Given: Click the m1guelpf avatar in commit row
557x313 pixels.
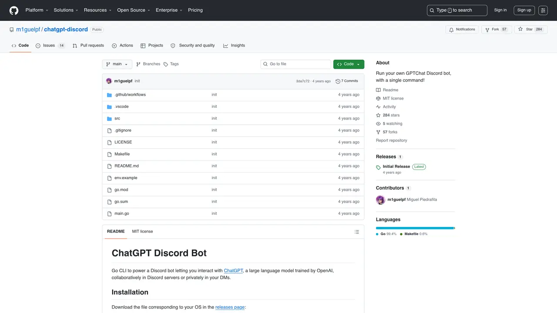Looking at the screenshot, I should [109, 81].
